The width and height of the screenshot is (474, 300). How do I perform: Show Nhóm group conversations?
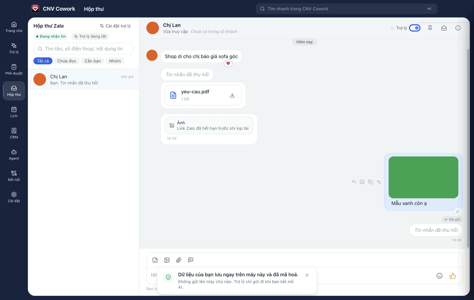pyautogui.click(x=115, y=61)
